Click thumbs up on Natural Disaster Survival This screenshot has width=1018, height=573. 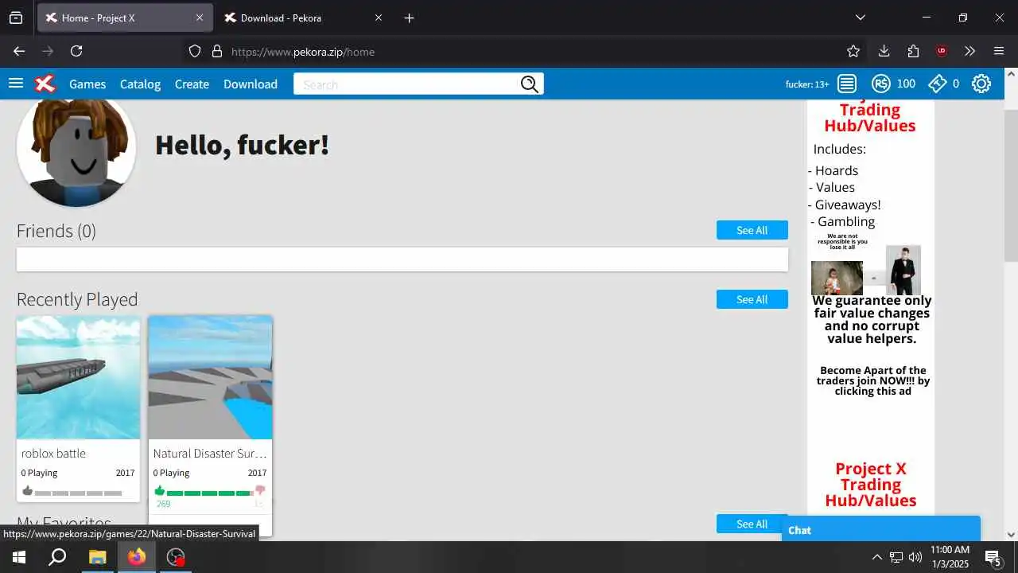[159, 490]
